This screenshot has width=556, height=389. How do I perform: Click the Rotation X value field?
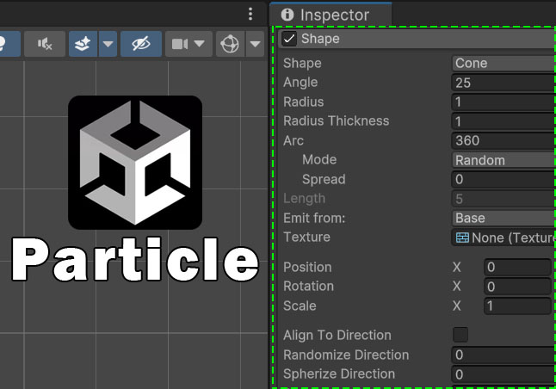pyautogui.click(x=517, y=287)
